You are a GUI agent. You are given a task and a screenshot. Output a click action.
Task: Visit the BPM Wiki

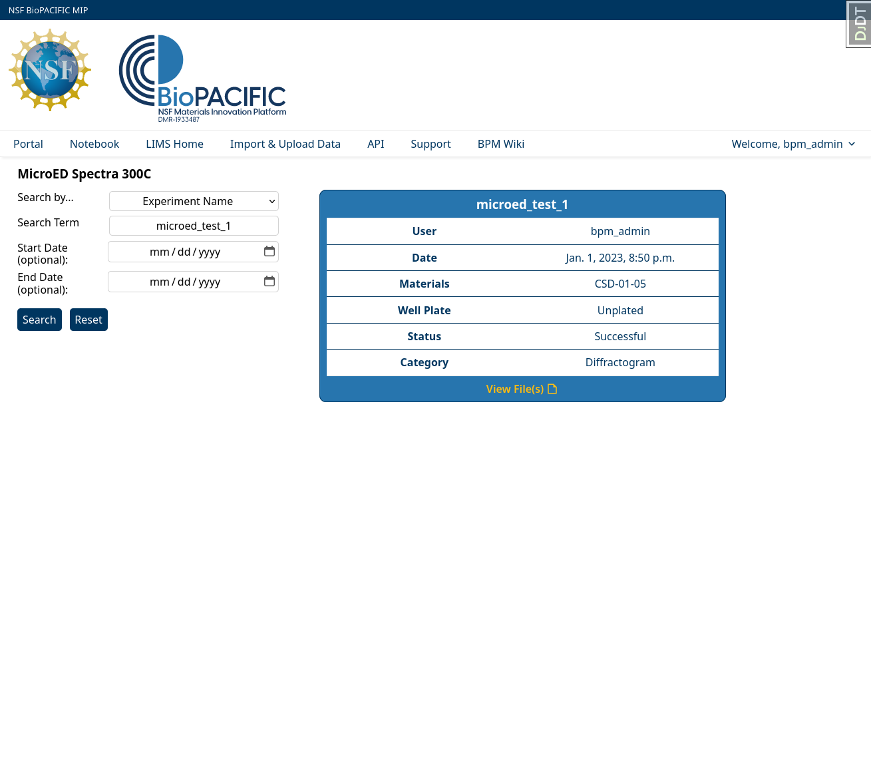tap(500, 144)
